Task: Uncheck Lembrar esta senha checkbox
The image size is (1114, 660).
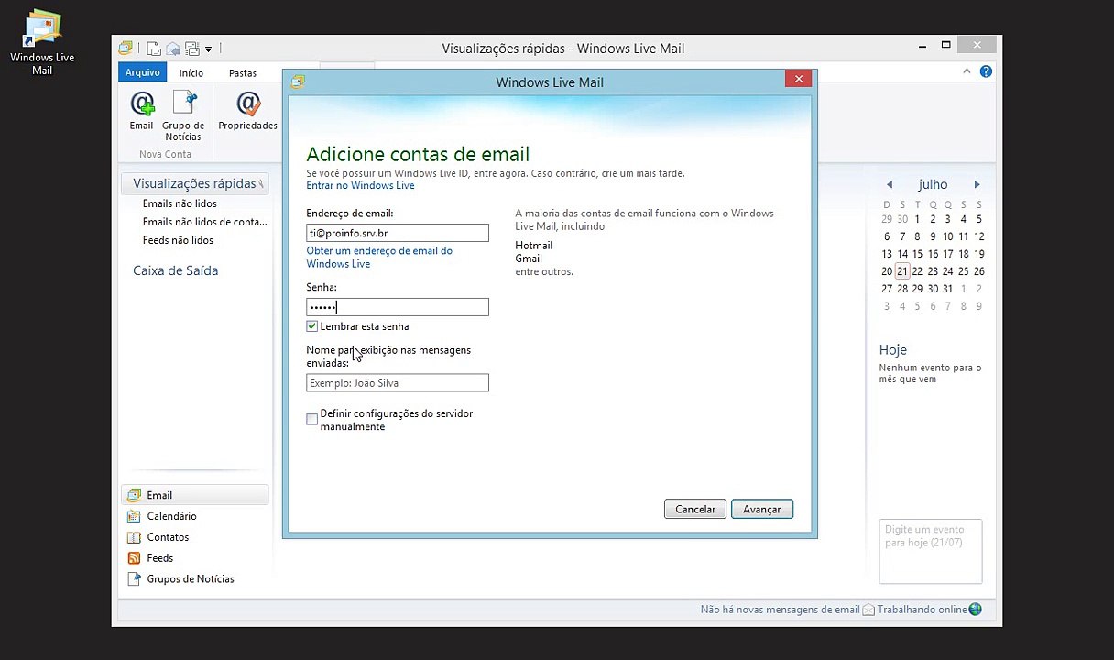Action: 312,326
